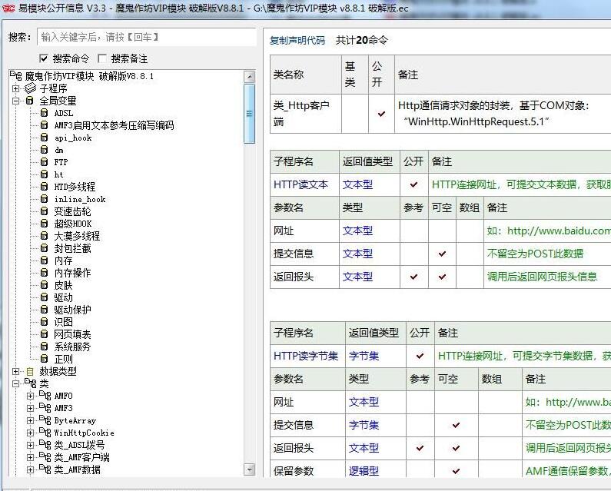
Task: Click the tree scrollbar down arrow
Action: [249, 469]
